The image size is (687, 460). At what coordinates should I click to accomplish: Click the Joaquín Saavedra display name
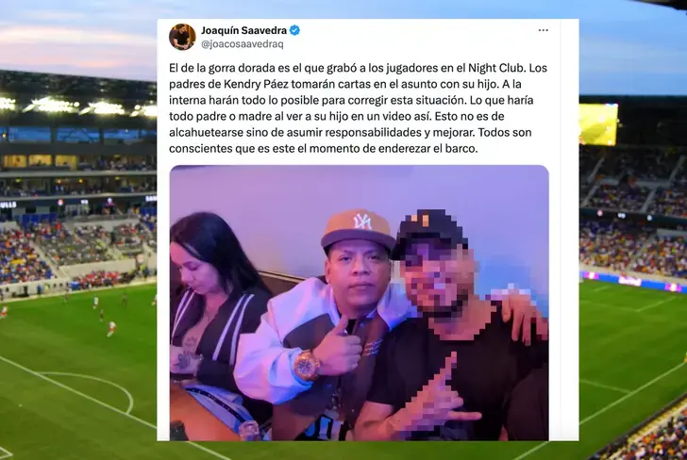click(x=243, y=30)
